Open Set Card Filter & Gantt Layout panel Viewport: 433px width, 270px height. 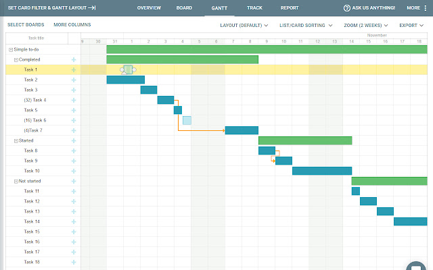click(x=51, y=8)
